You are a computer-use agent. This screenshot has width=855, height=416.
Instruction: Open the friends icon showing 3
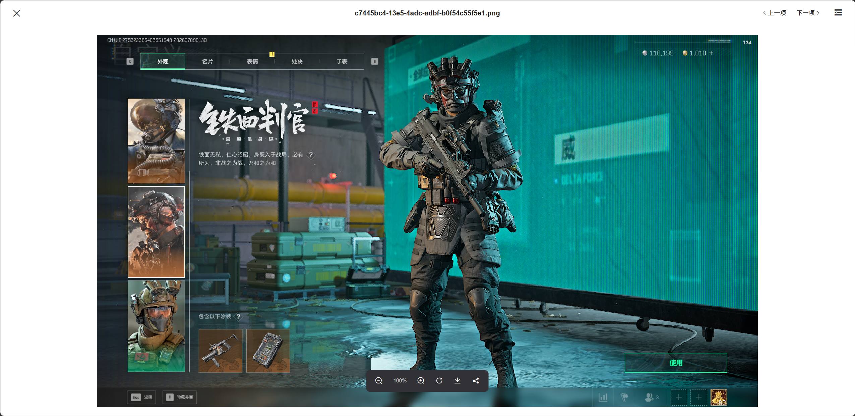(x=652, y=398)
